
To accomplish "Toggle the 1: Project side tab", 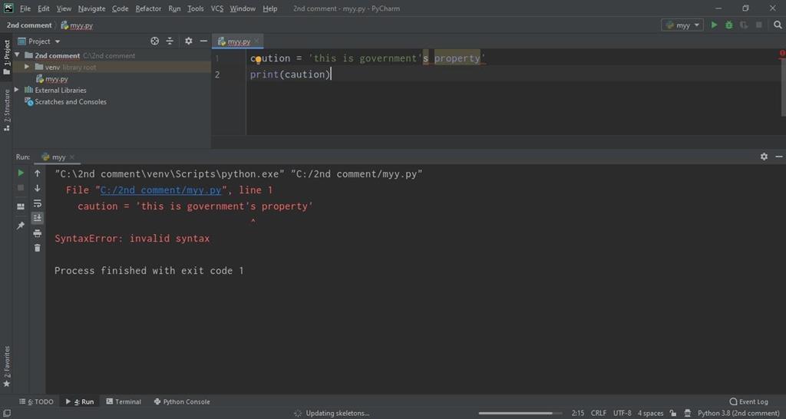I will coord(6,58).
